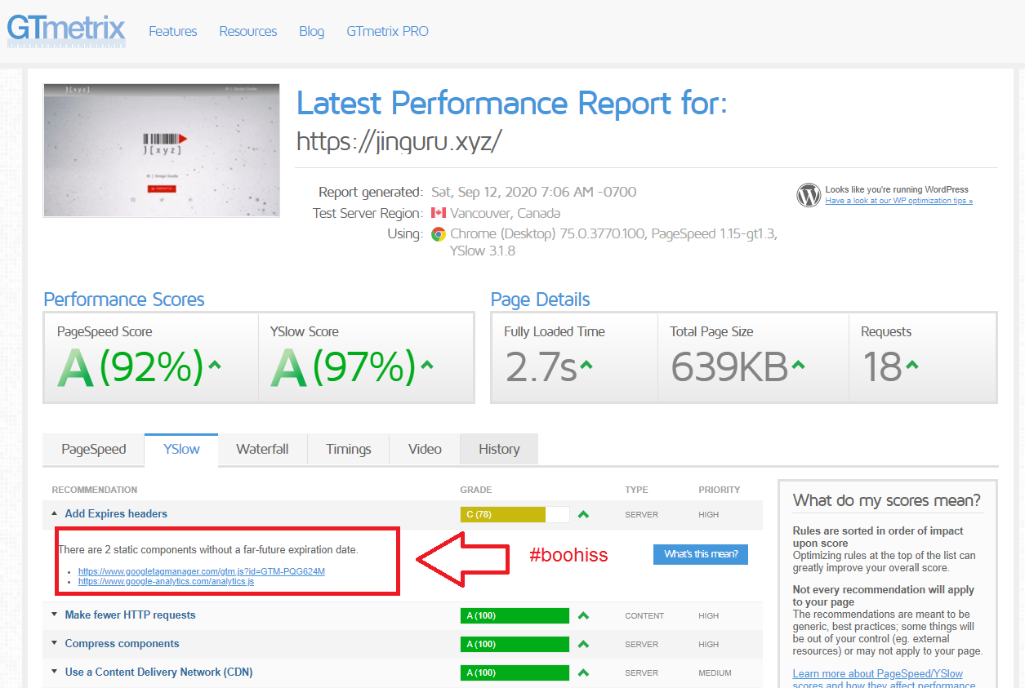Image resolution: width=1025 pixels, height=688 pixels.
Task: Click Make fewer HTTP requests A (100) bar
Action: [x=515, y=615]
